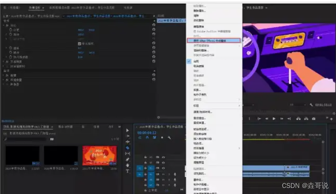Click the Scale value field
The width and height of the screenshot is (336, 194).
81,34
